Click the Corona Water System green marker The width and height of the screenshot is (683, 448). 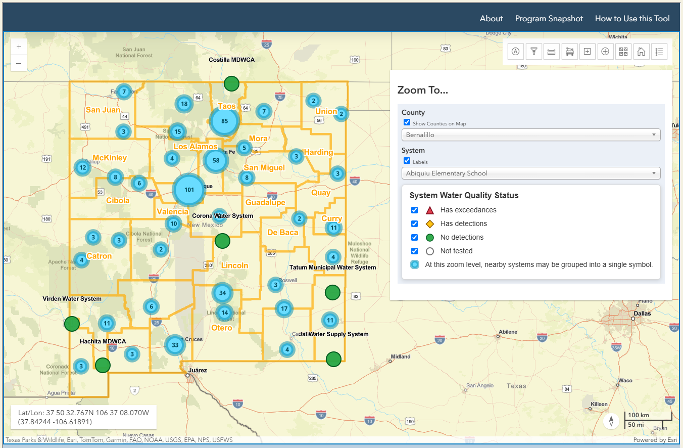222,241
